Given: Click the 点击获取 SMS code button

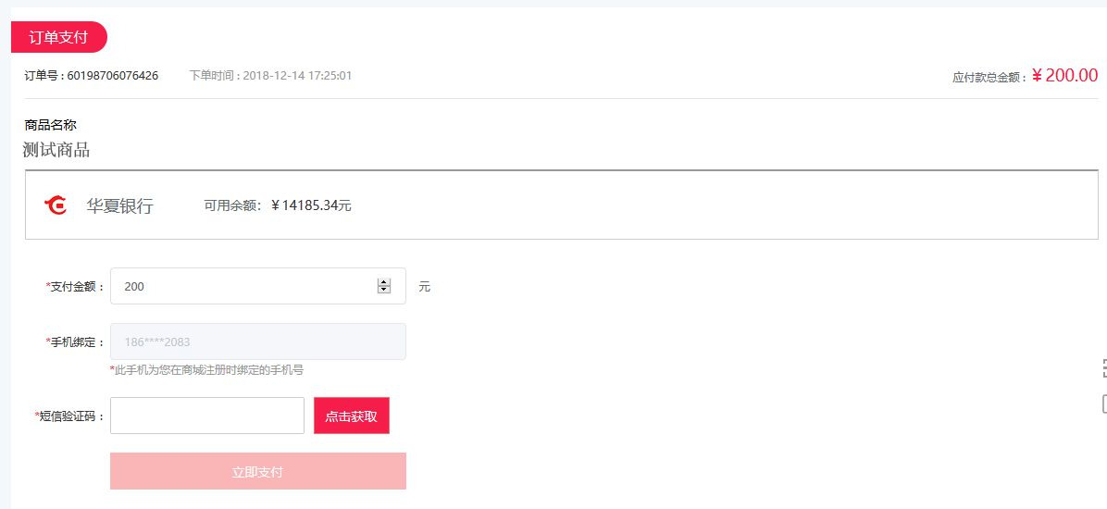Looking at the screenshot, I should click(352, 416).
